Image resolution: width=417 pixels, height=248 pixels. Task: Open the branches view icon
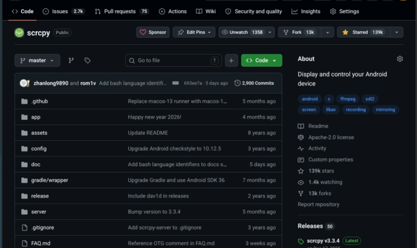pos(71,60)
